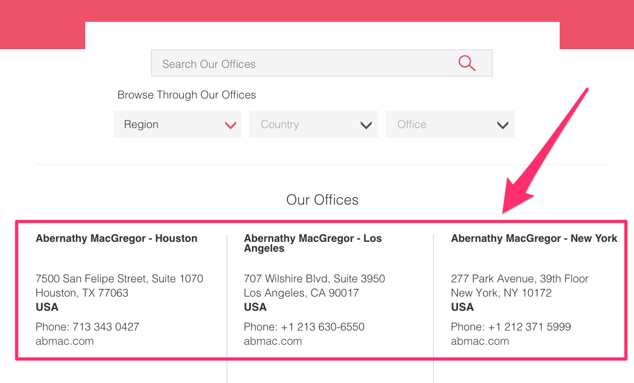Click the magnifying glass search icon
634x383 pixels.
467,63
